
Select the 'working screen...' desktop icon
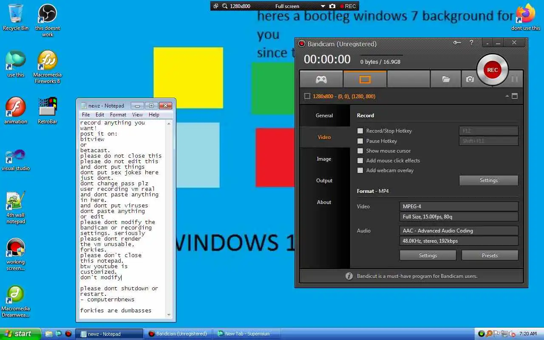point(16,254)
